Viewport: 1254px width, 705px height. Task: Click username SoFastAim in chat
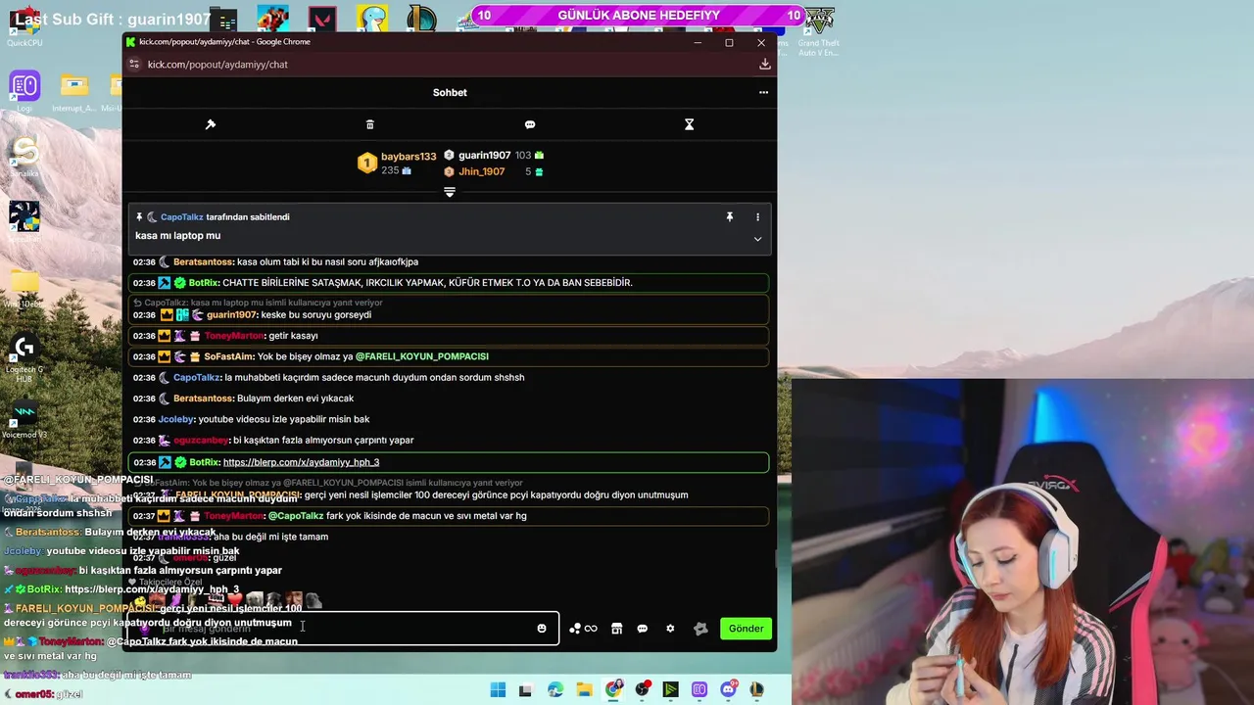(228, 356)
